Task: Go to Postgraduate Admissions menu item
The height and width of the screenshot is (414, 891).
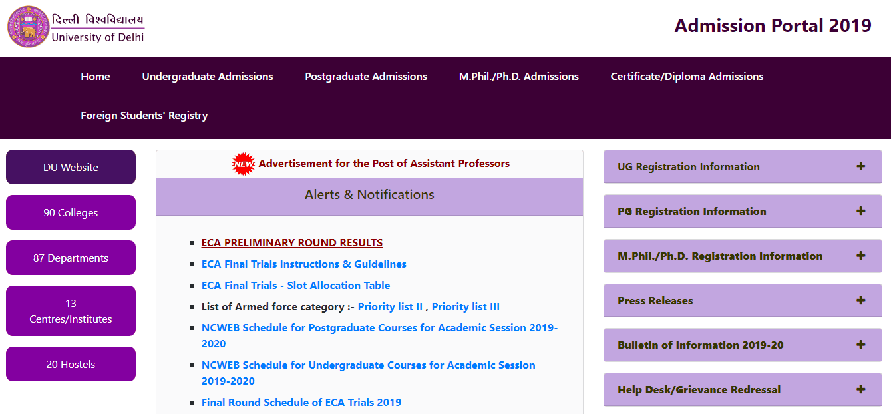Action: [x=366, y=77]
